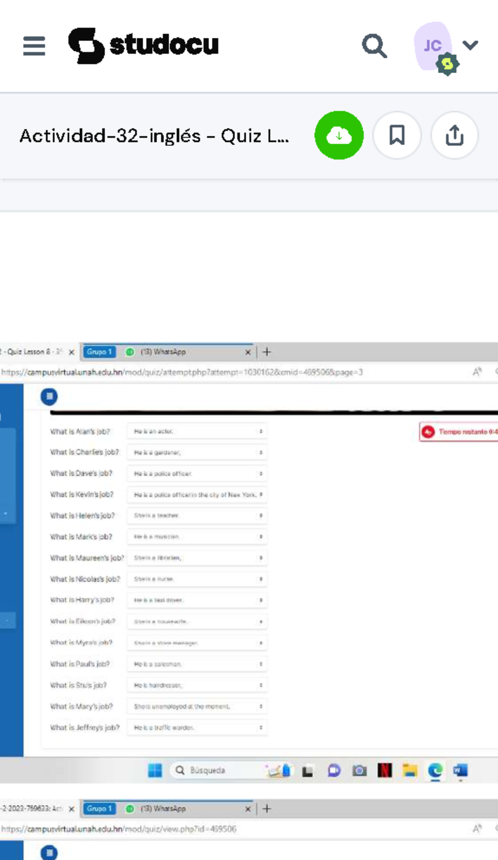498x860 pixels.
Task: Share the document using share icon
Action: (x=454, y=135)
